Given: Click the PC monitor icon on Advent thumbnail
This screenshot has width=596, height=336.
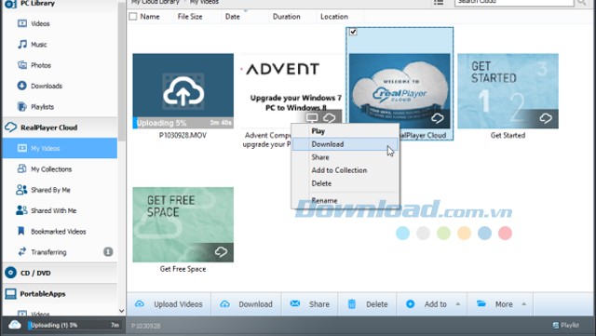Looking at the screenshot, I should point(312,117).
